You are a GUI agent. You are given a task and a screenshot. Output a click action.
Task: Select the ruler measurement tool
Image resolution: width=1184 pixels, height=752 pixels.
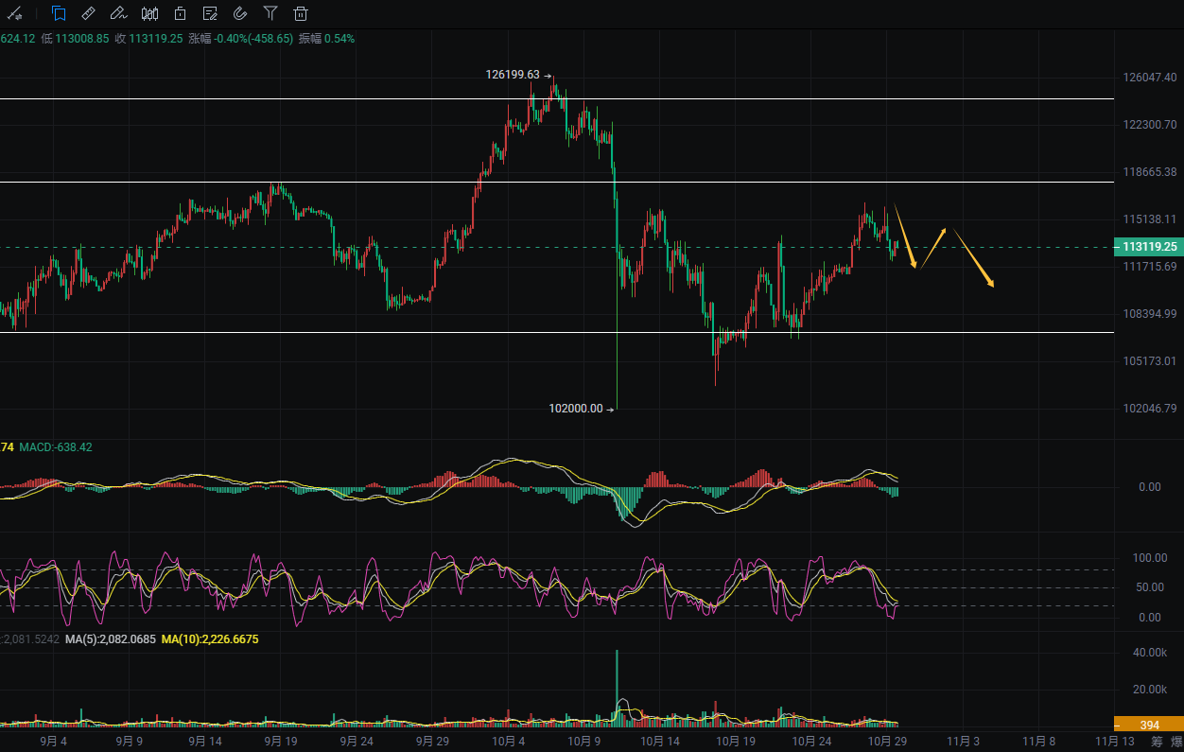click(x=88, y=13)
